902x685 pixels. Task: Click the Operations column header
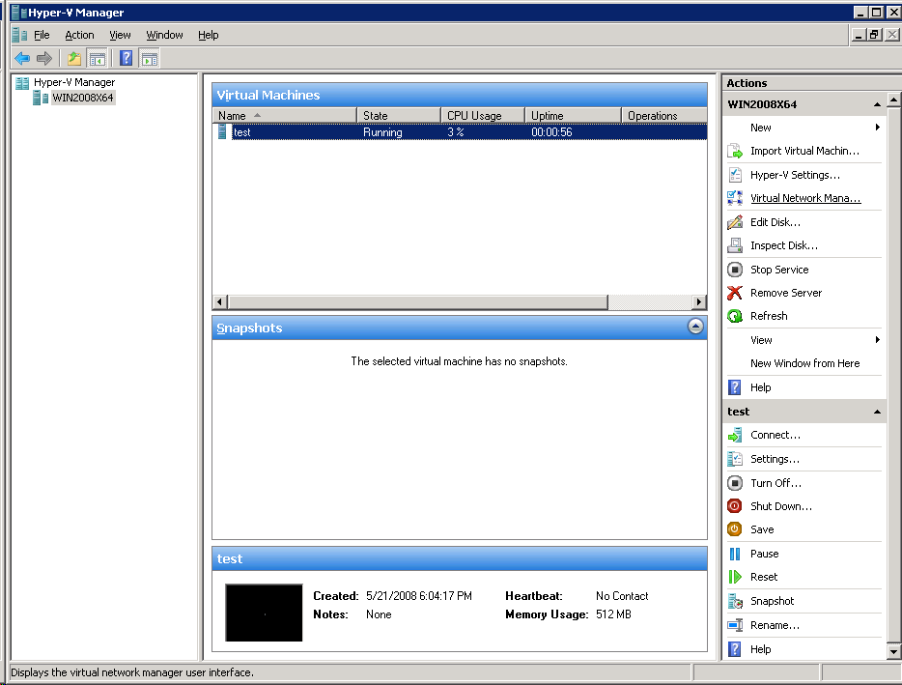click(x=664, y=116)
